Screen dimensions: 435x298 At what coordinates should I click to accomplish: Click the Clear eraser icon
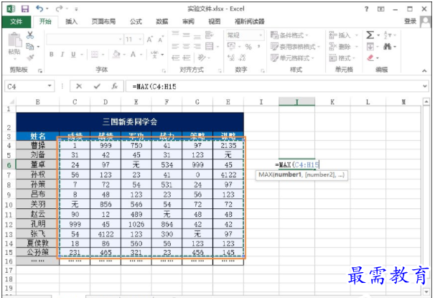coord(370,57)
